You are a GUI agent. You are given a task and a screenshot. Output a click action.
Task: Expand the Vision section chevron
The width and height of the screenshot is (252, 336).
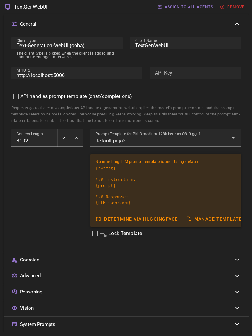click(x=237, y=308)
